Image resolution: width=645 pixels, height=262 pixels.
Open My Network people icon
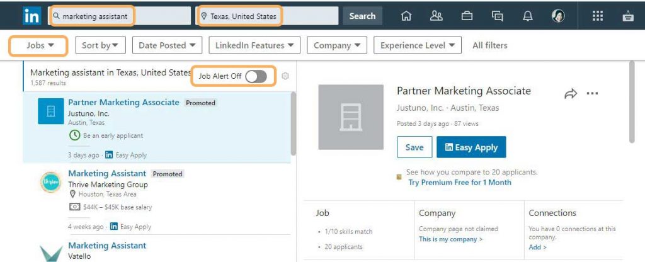point(436,16)
